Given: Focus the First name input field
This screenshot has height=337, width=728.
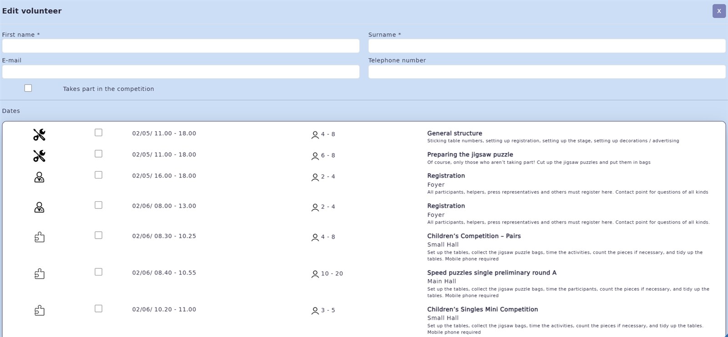Looking at the screenshot, I should tap(181, 46).
